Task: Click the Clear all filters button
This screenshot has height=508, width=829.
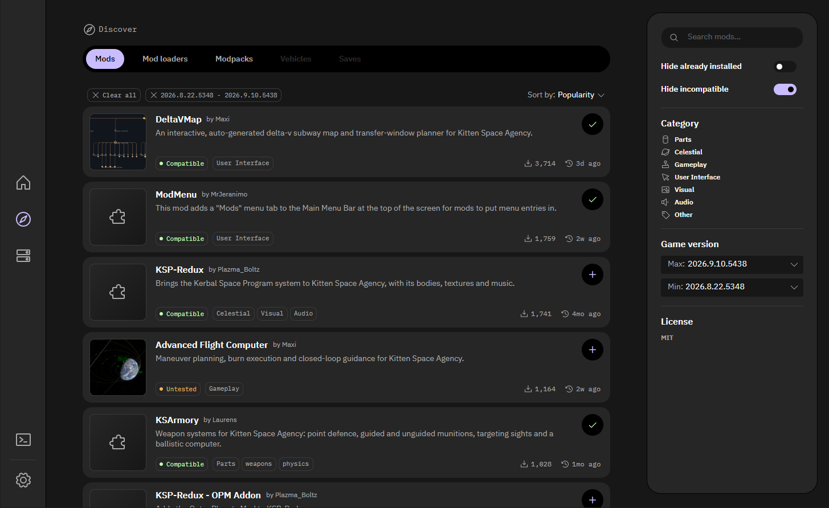Action: (x=114, y=95)
